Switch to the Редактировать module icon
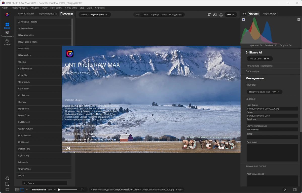This screenshot has height=193, width=302. tap(7, 34)
